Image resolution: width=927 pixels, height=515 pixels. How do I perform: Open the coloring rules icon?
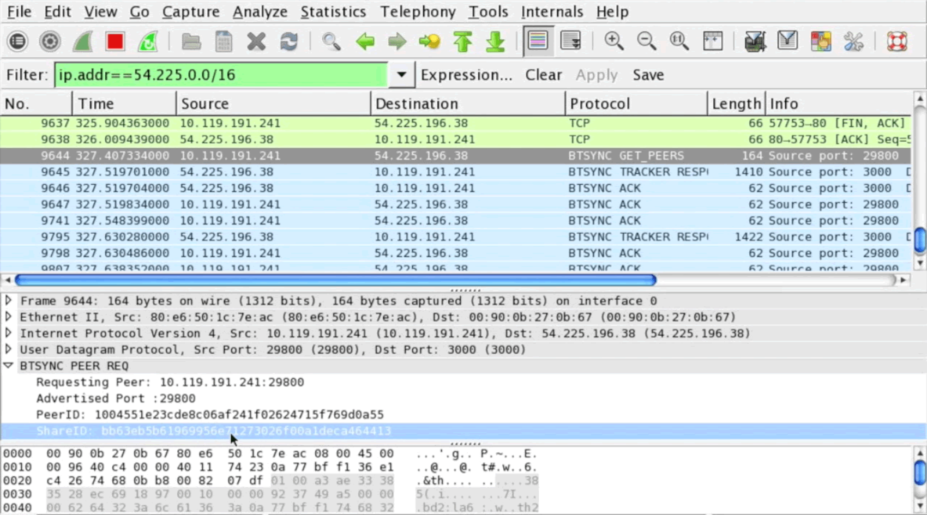pyautogui.click(x=820, y=41)
